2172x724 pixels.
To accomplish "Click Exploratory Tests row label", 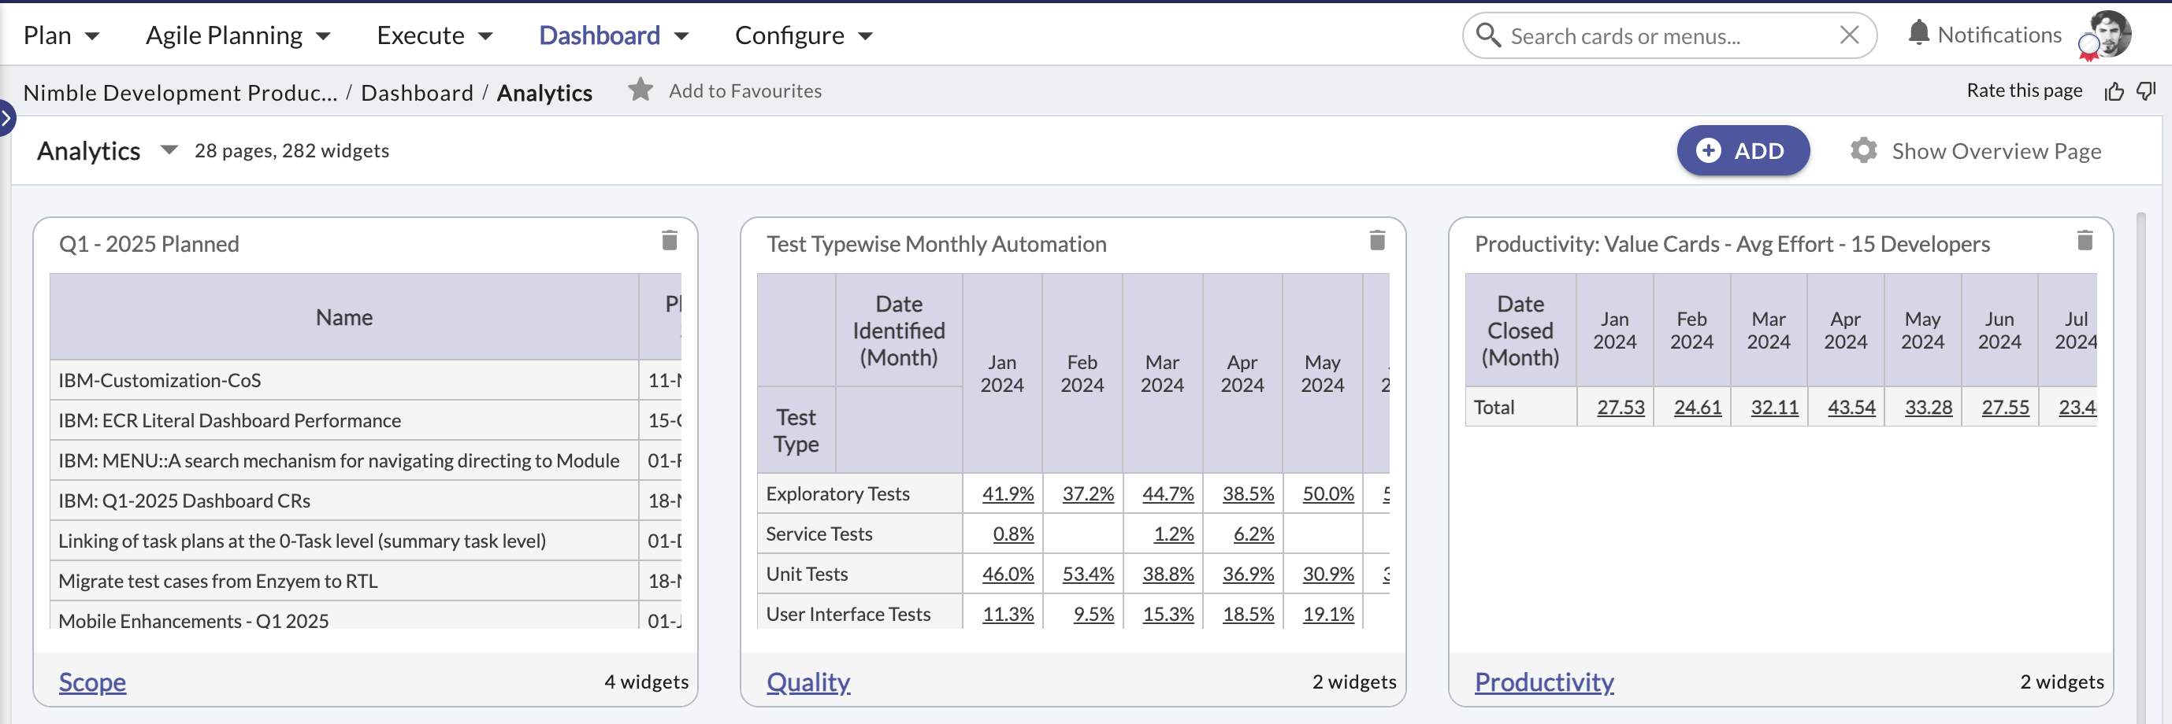I will [x=837, y=493].
